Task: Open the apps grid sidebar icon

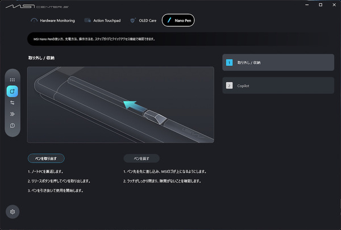Action: pyautogui.click(x=13, y=80)
